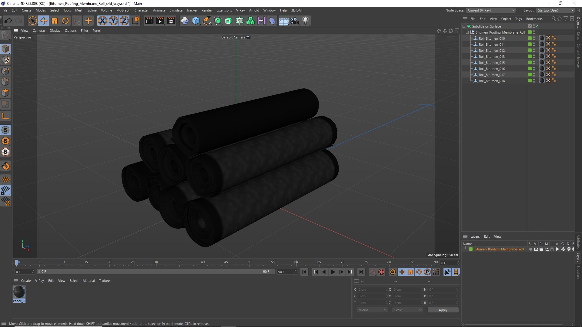Image resolution: width=582 pixels, height=327 pixels.
Task: Add a Cube primitive object
Action: (x=196, y=21)
